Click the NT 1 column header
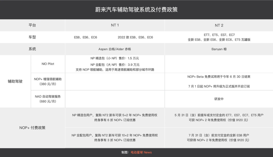 (115, 25)
